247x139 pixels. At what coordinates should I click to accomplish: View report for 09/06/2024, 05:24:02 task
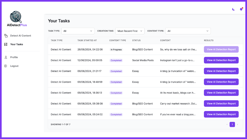[x=221, y=114]
